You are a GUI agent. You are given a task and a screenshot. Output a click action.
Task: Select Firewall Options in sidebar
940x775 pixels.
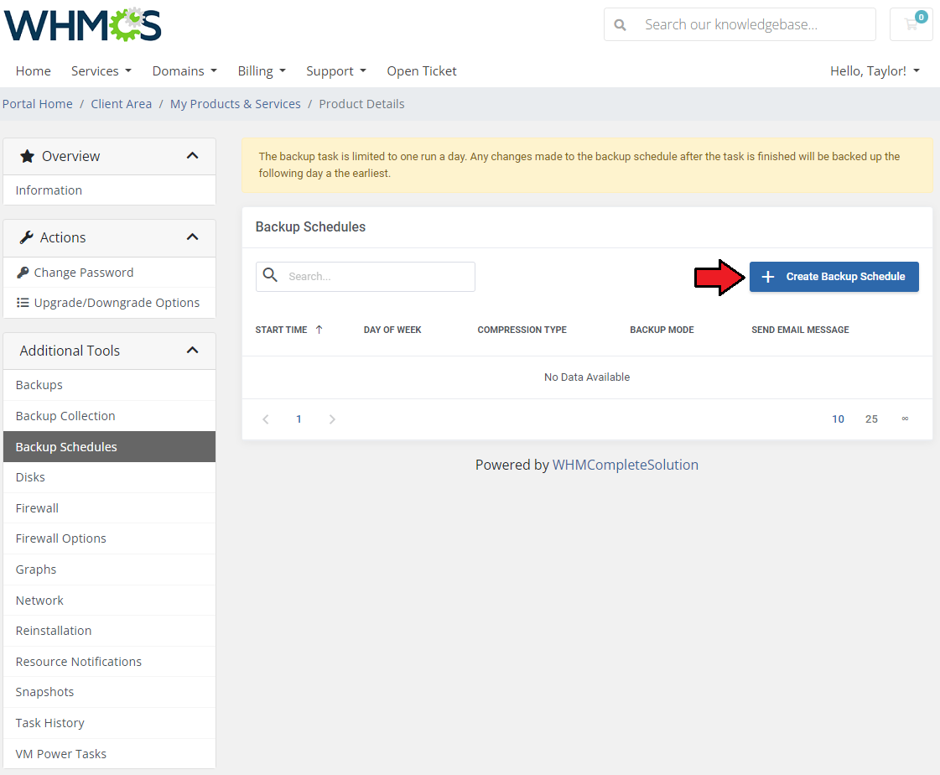61,538
